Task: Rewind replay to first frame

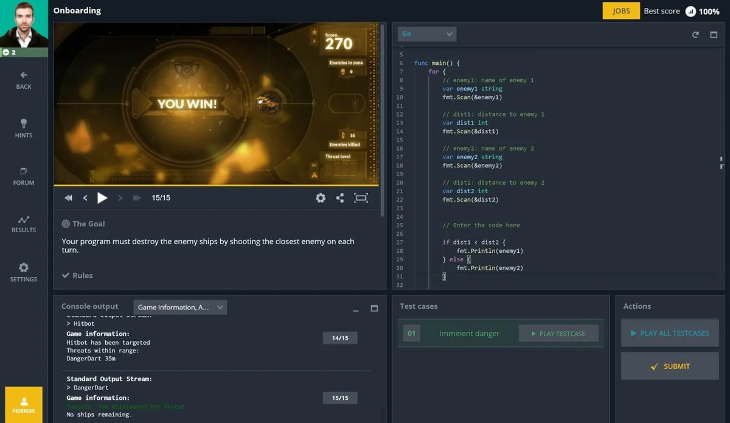Action: [68, 198]
